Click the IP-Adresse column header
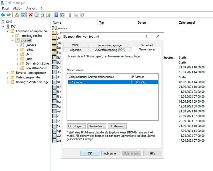213x171 pixels. click(x=144, y=77)
